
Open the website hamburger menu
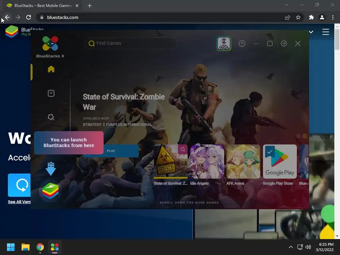326,32
